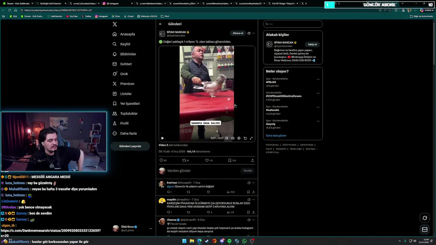436x245 pixels.
Task: Reload the browser page
Action: click(x=9, y=10)
